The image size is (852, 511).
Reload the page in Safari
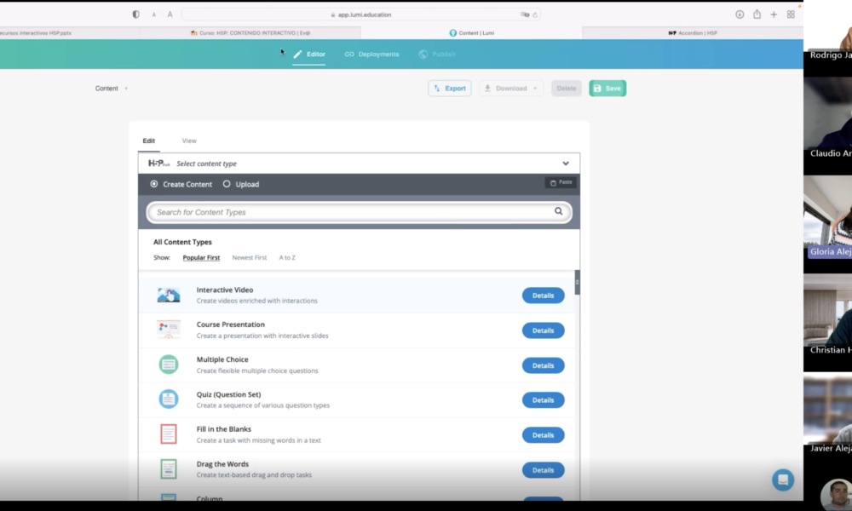point(535,14)
